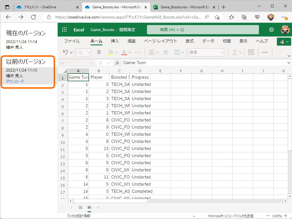Go to previous sheet arrow
Viewport: 292px width, 219px height.
(x=63, y=208)
